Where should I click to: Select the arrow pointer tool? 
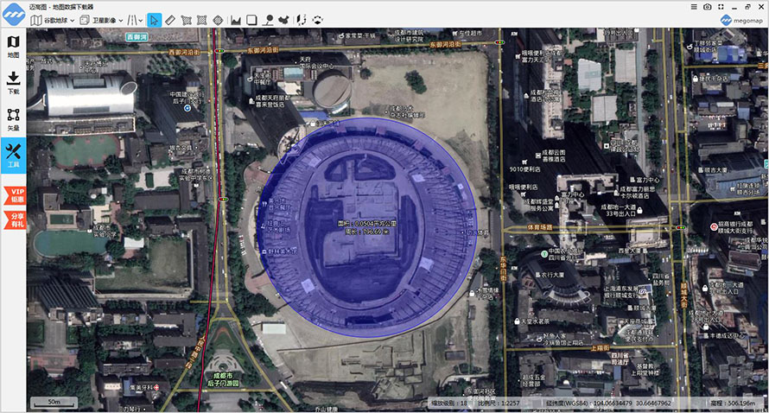pos(154,20)
